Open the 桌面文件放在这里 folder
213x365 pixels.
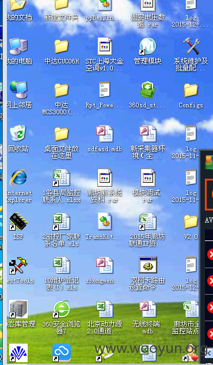(62, 134)
